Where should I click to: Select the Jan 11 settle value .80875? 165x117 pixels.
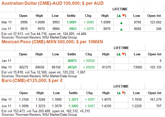coord(72,61)
